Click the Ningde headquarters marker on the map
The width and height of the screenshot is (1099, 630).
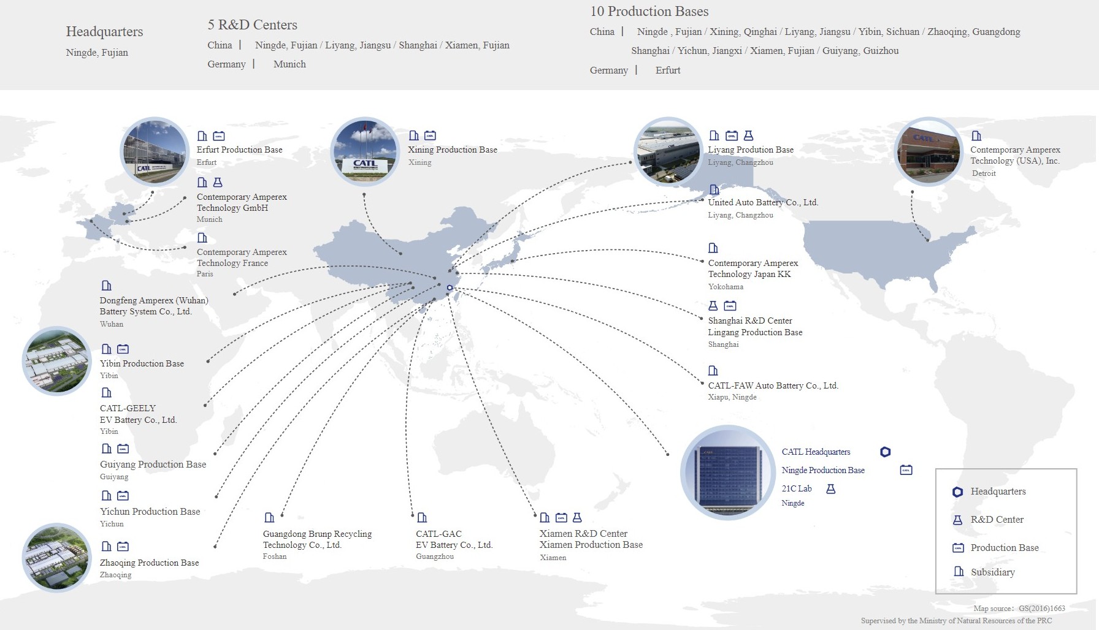click(450, 287)
